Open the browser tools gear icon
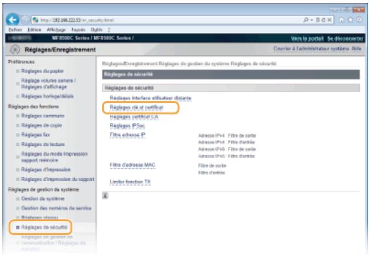Screen dimensions: 370x255 coord(359,20)
